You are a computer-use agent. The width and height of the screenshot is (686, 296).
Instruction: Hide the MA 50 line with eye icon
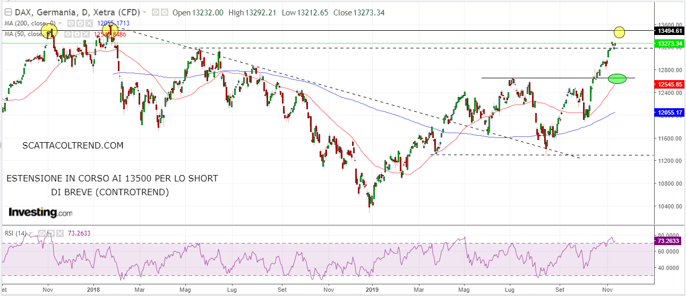point(67,34)
